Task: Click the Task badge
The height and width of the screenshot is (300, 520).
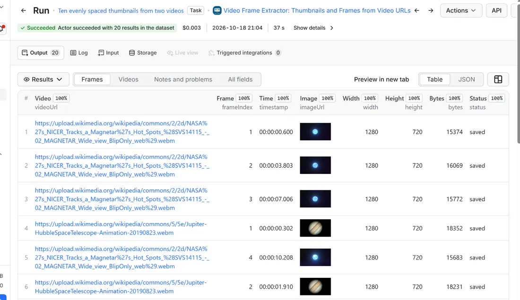Action: click(196, 10)
